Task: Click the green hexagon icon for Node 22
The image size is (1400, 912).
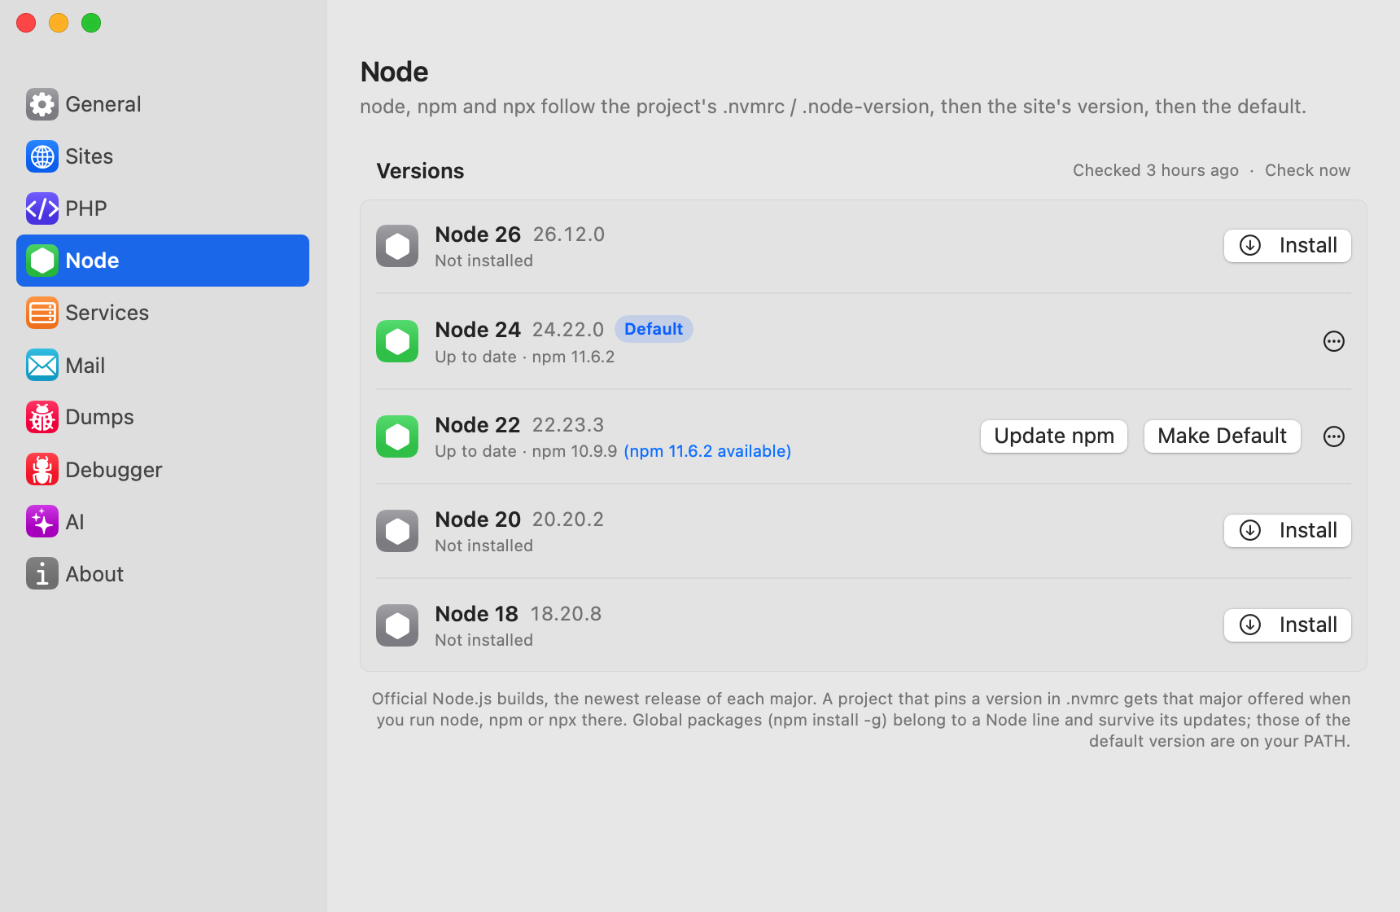Action: pos(397,436)
